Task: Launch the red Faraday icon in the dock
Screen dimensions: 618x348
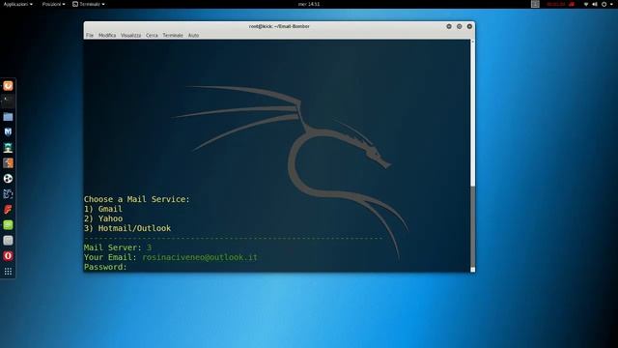Action: coord(8,209)
